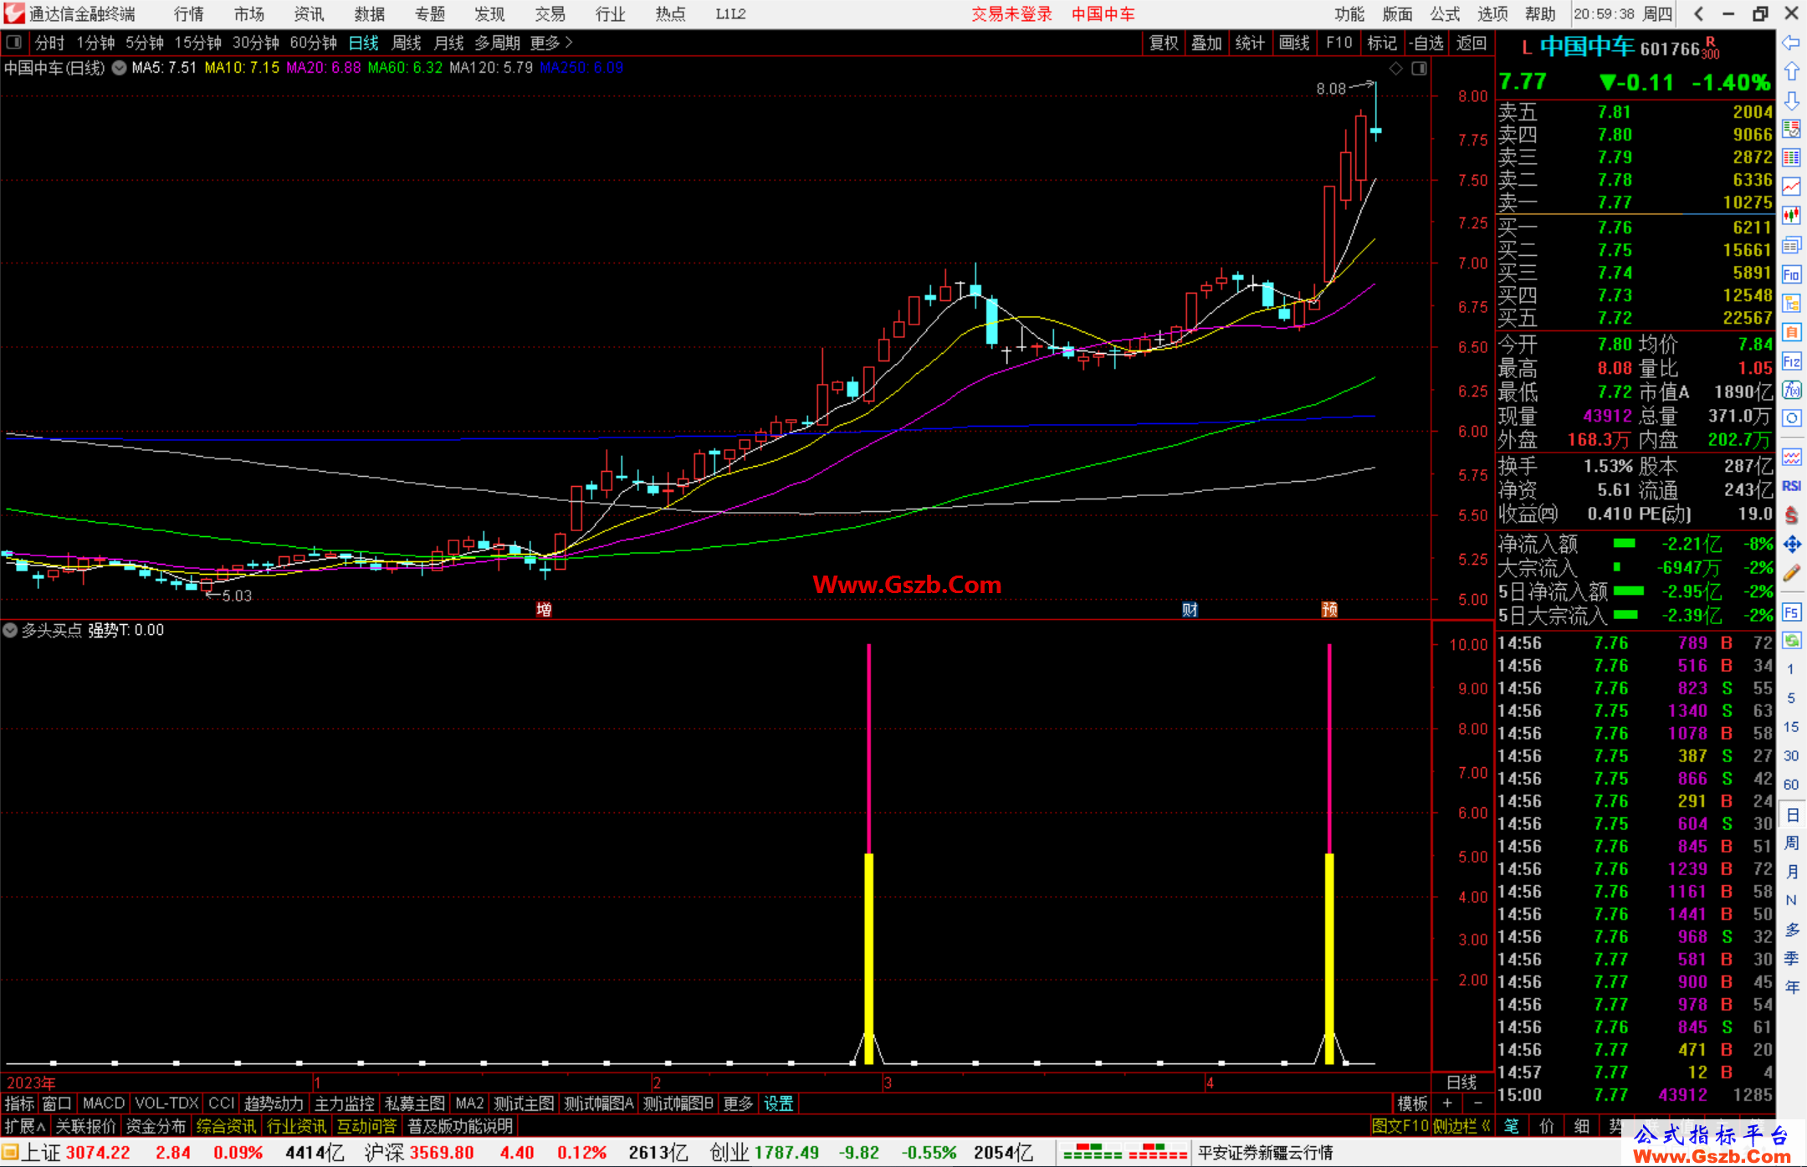Click the blue four-way move arrows icon
Image resolution: width=1807 pixels, height=1167 pixels.
[x=1791, y=545]
